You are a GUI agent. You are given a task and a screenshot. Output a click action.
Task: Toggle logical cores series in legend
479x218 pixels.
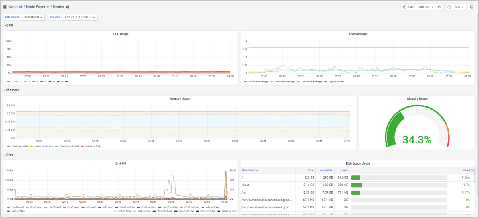coord(334,81)
